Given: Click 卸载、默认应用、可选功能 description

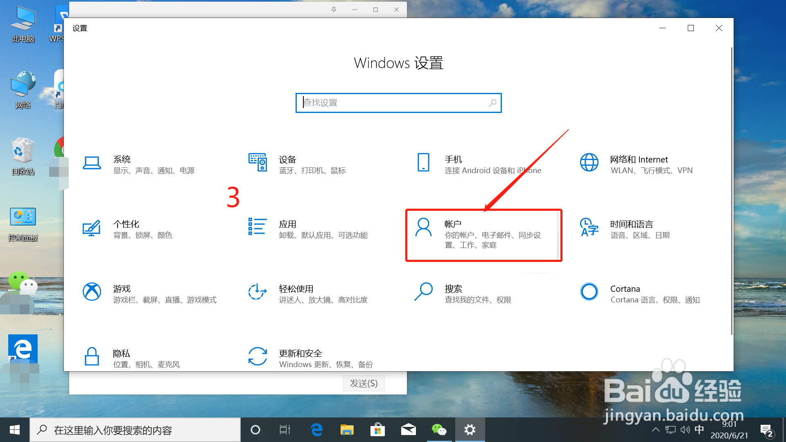Looking at the screenshot, I should (x=323, y=235).
